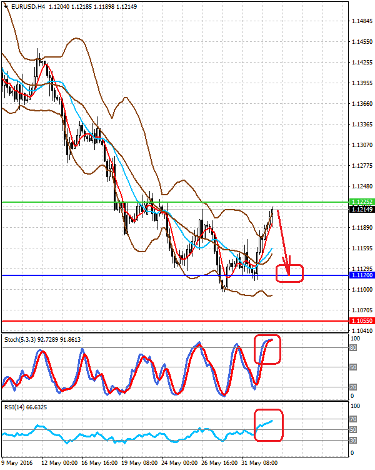
Task: Click the 1.11295 price scale label
Action: click(x=362, y=269)
